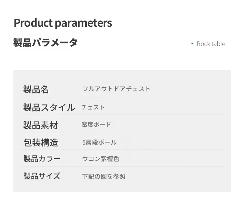Click the blue dash before Rock table

point(192,44)
